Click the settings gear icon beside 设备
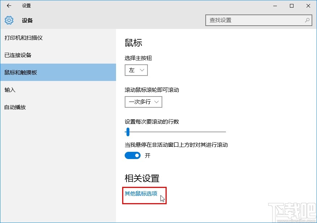The height and width of the screenshot is (223, 317). 8,20
